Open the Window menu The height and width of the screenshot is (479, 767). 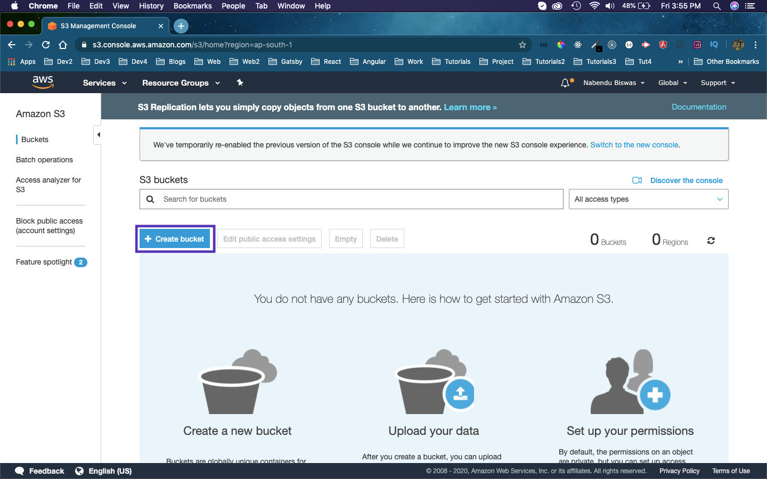coord(291,6)
